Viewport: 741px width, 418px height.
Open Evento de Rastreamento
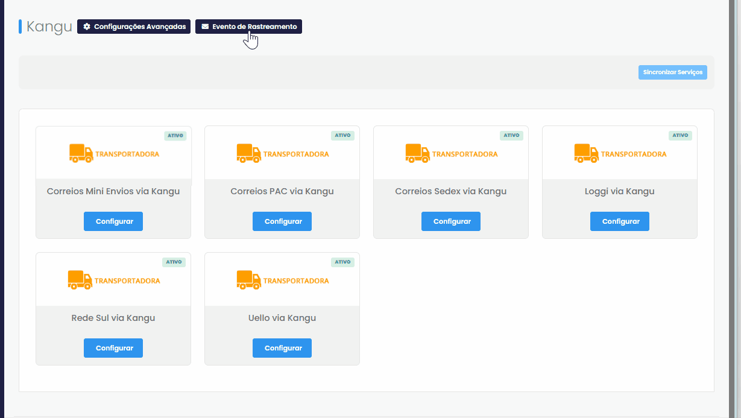[x=248, y=27]
